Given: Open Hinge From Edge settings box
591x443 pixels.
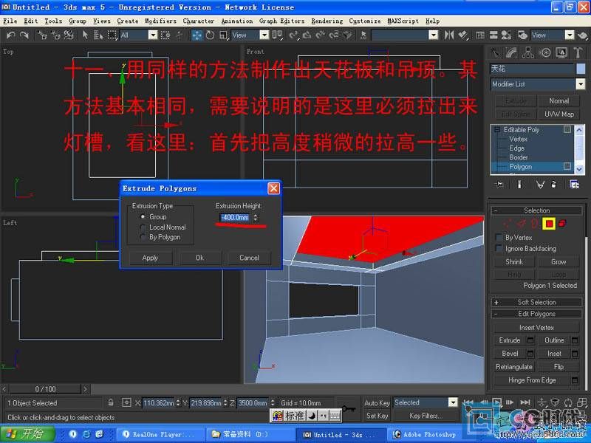Looking at the screenshot, I should tap(575, 380).
